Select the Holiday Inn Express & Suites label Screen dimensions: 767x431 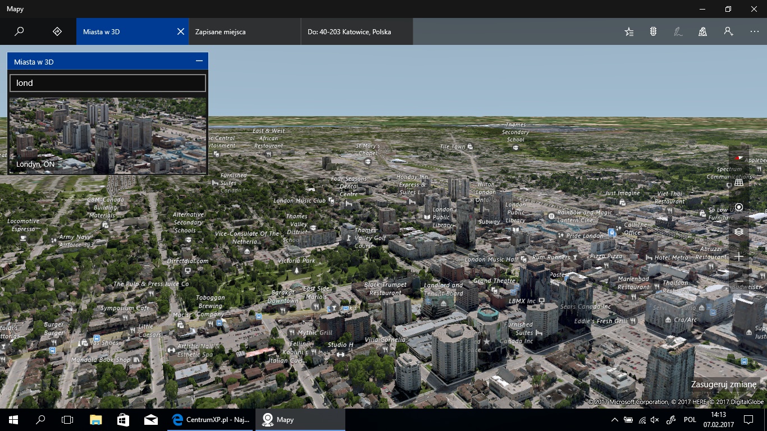[x=412, y=184]
